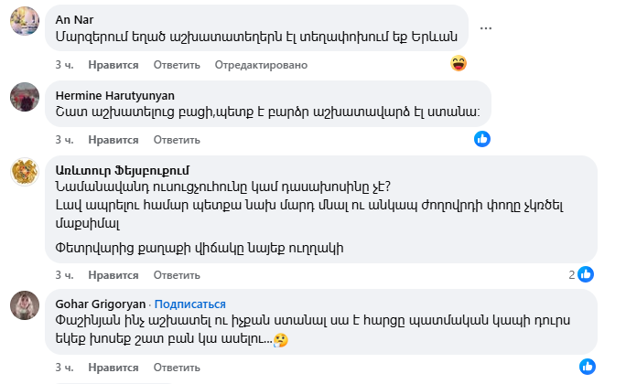Click Ответить under the third comment
The width and height of the screenshot is (626, 384).
tap(177, 274)
